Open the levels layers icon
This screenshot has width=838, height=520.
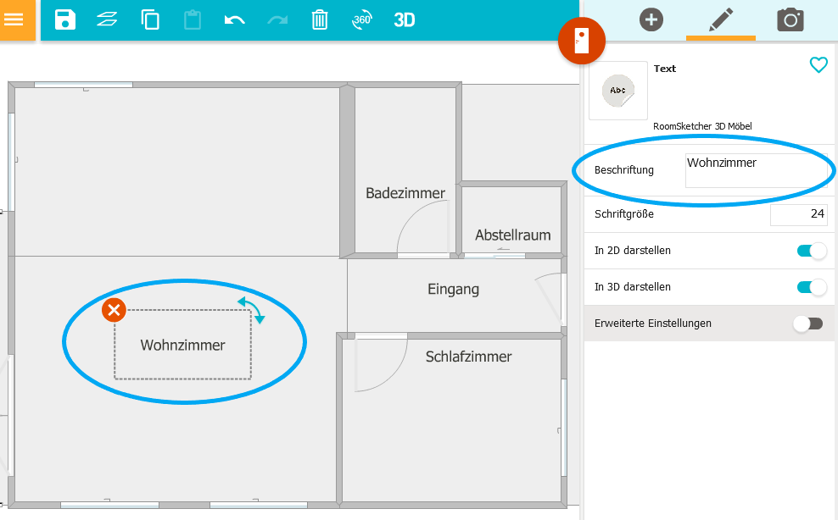click(x=107, y=19)
